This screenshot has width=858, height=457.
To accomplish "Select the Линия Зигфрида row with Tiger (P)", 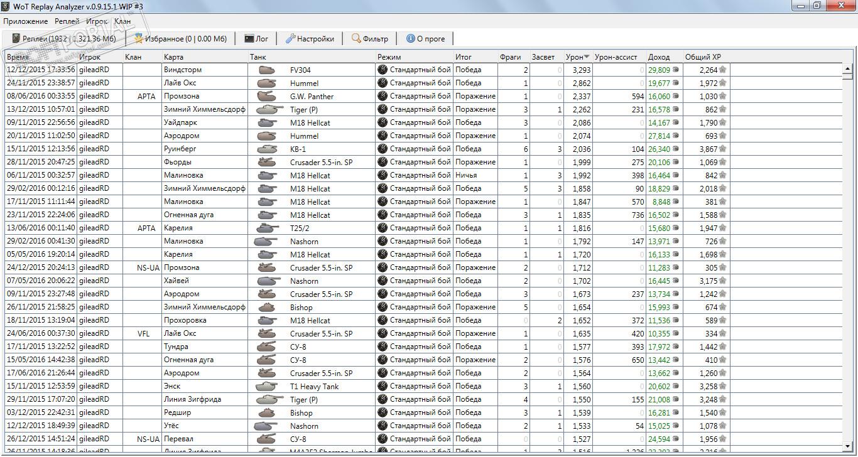I will click(423, 400).
